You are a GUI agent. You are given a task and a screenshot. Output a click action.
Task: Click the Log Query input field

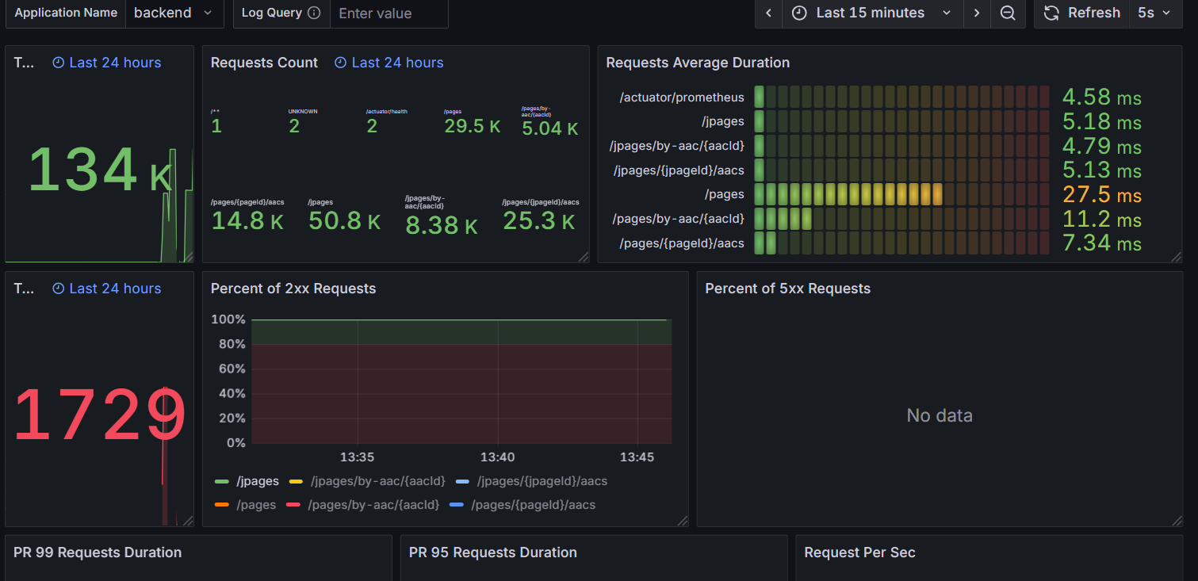click(x=388, y=13)
